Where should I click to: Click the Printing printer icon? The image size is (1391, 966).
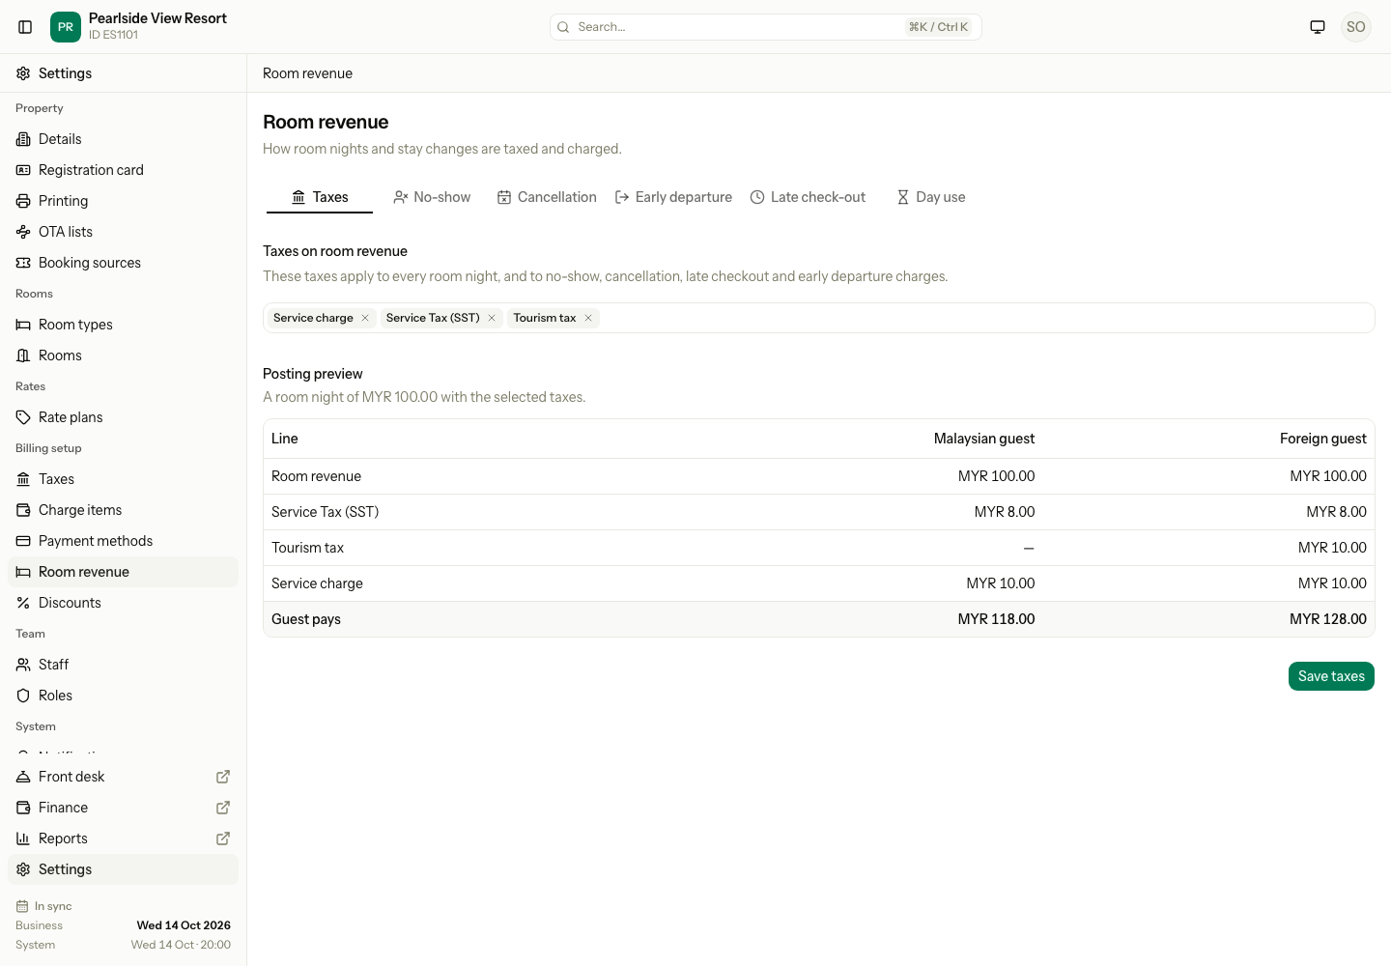(x=23, y=201)
